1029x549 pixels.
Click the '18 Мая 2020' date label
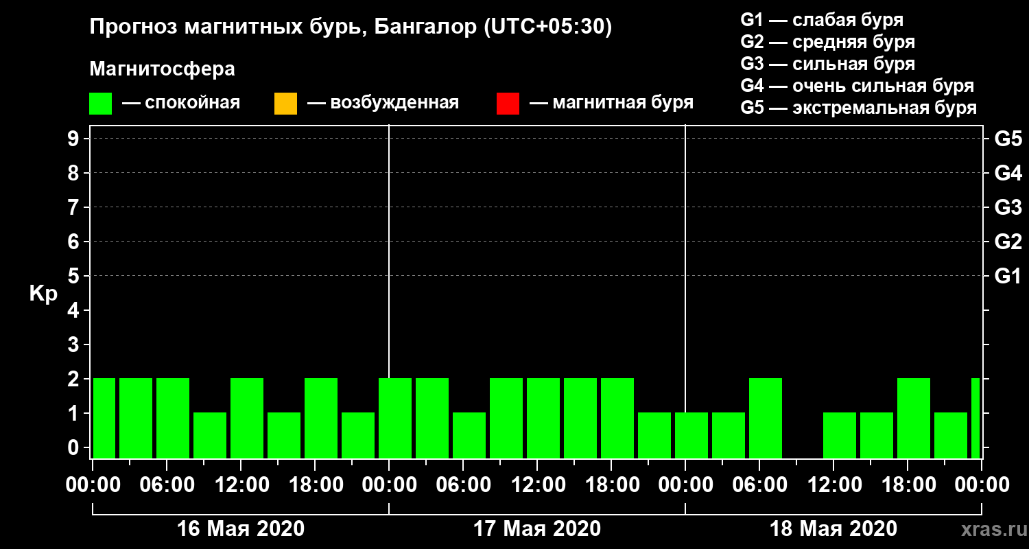833,528
